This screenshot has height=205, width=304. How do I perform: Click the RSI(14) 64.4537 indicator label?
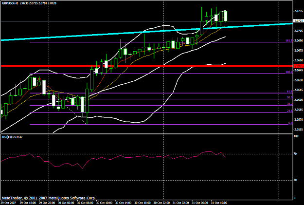12,137
